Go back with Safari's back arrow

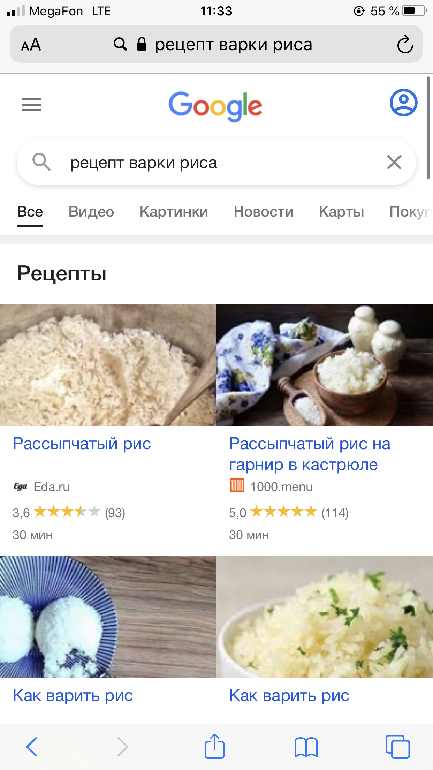coord(32,747)
